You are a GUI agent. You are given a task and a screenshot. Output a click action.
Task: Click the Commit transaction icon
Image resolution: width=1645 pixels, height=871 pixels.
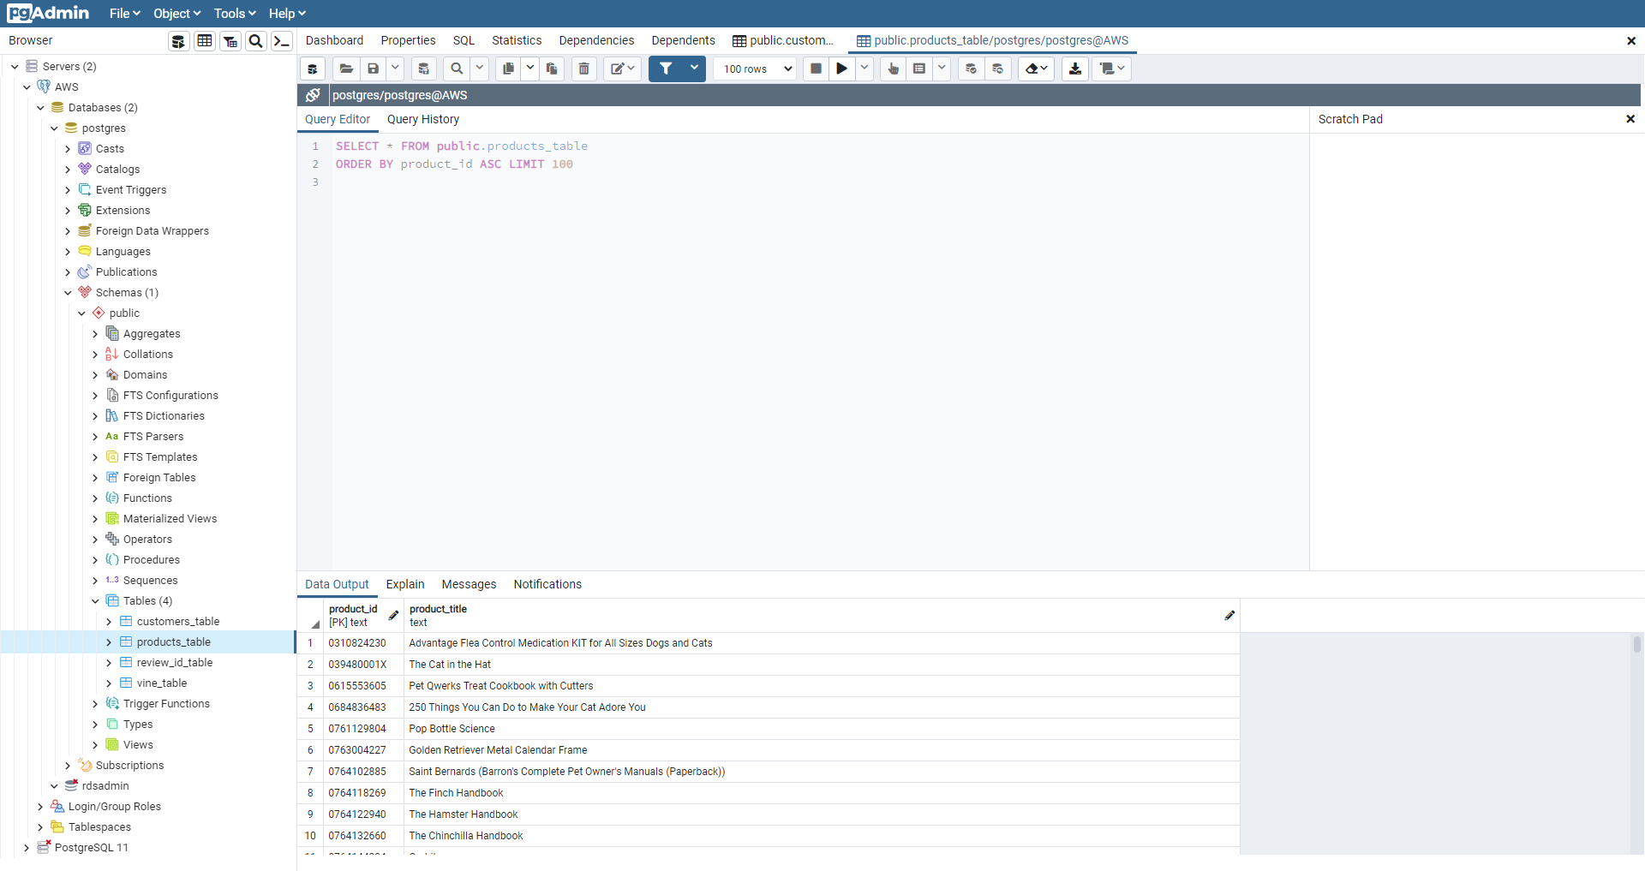[x=971, y=69]
